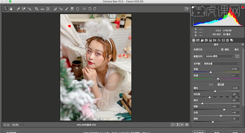The height and width of the screenshot is (133, 245).
Task: Click the zoom out minus button
Action: pyautogui.click(x=5, y=125)
